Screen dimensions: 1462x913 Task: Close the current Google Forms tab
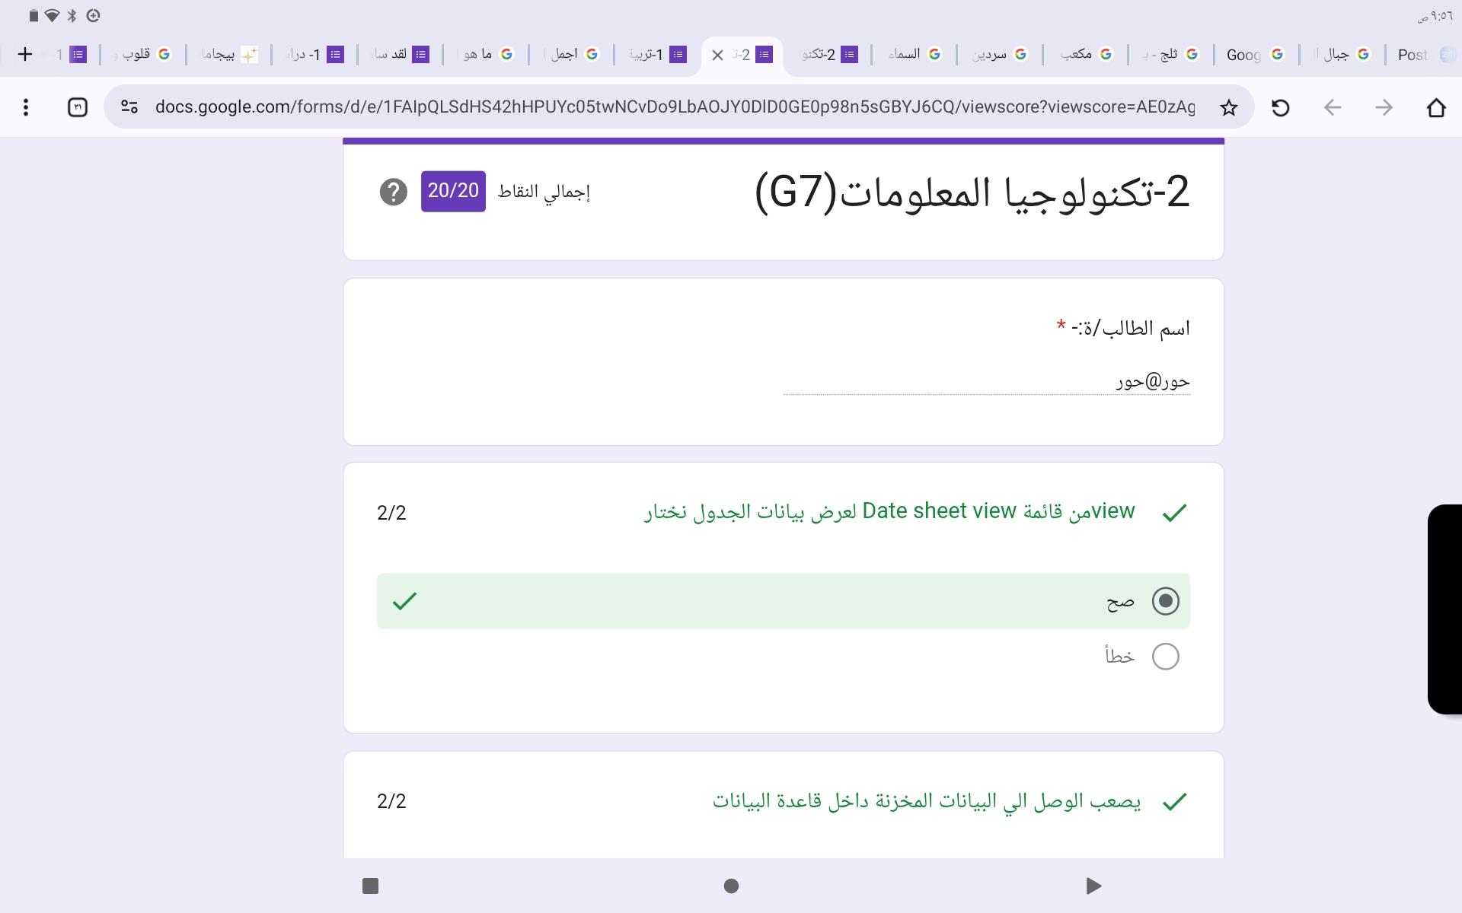tap(717, 55)
